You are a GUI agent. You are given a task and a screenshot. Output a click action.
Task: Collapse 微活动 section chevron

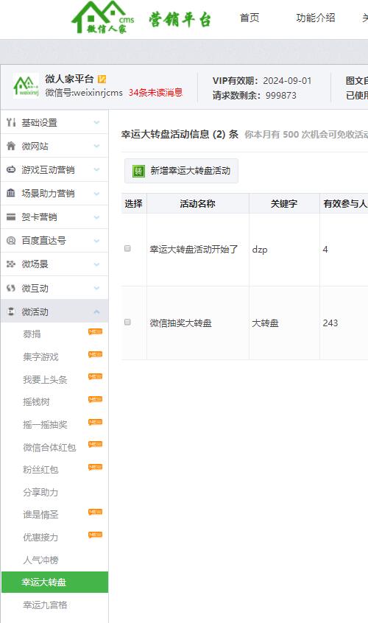click(96, 312)
